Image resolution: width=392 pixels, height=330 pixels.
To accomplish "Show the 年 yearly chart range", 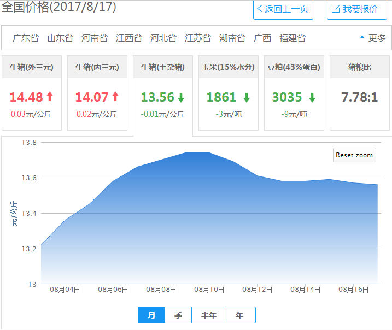I will [240, 315].
